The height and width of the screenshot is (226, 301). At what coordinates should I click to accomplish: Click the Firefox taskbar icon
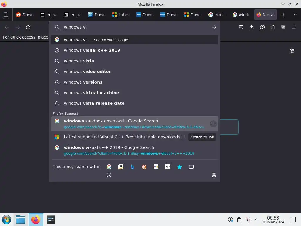click(36, 220)
